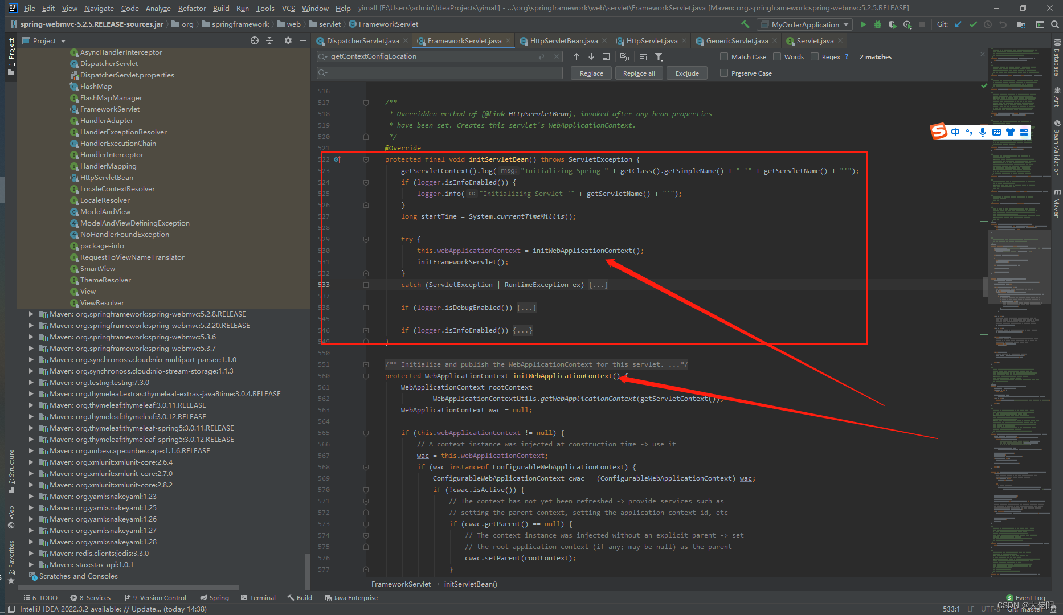
Task: Click the Build Project hammer icon
Action: pos(745,24)
